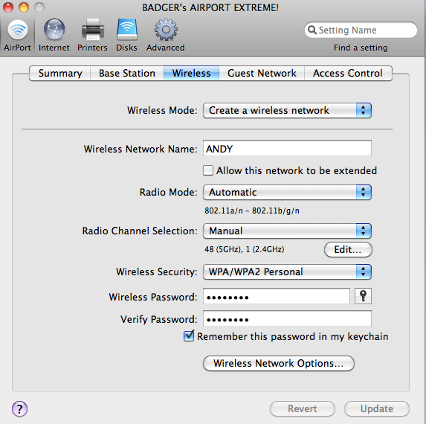426x424 pixels.
Task: Click the Wireless Network Name field
Action: [287, 149]
